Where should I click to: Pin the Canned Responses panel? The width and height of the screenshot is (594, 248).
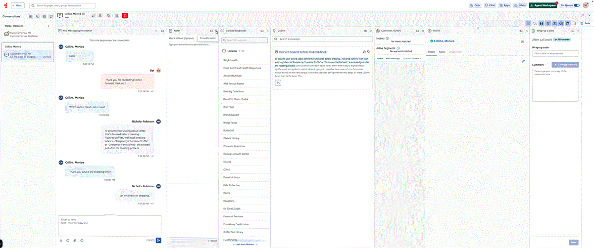(x=262, y=31)
